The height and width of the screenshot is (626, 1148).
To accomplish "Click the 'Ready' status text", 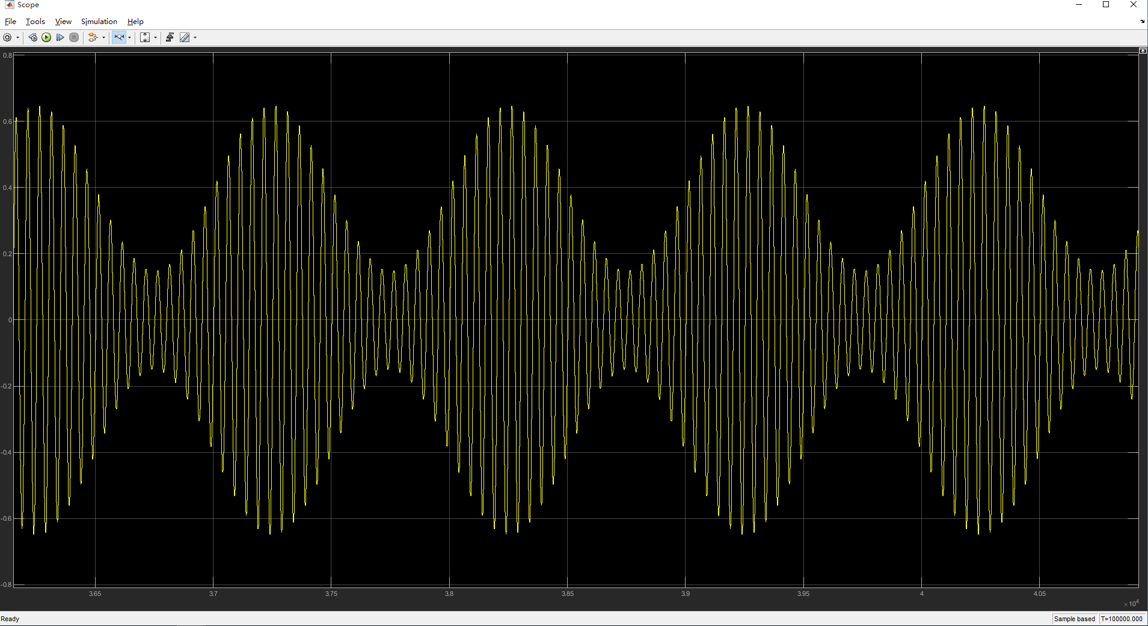I will tap(10, 619).
